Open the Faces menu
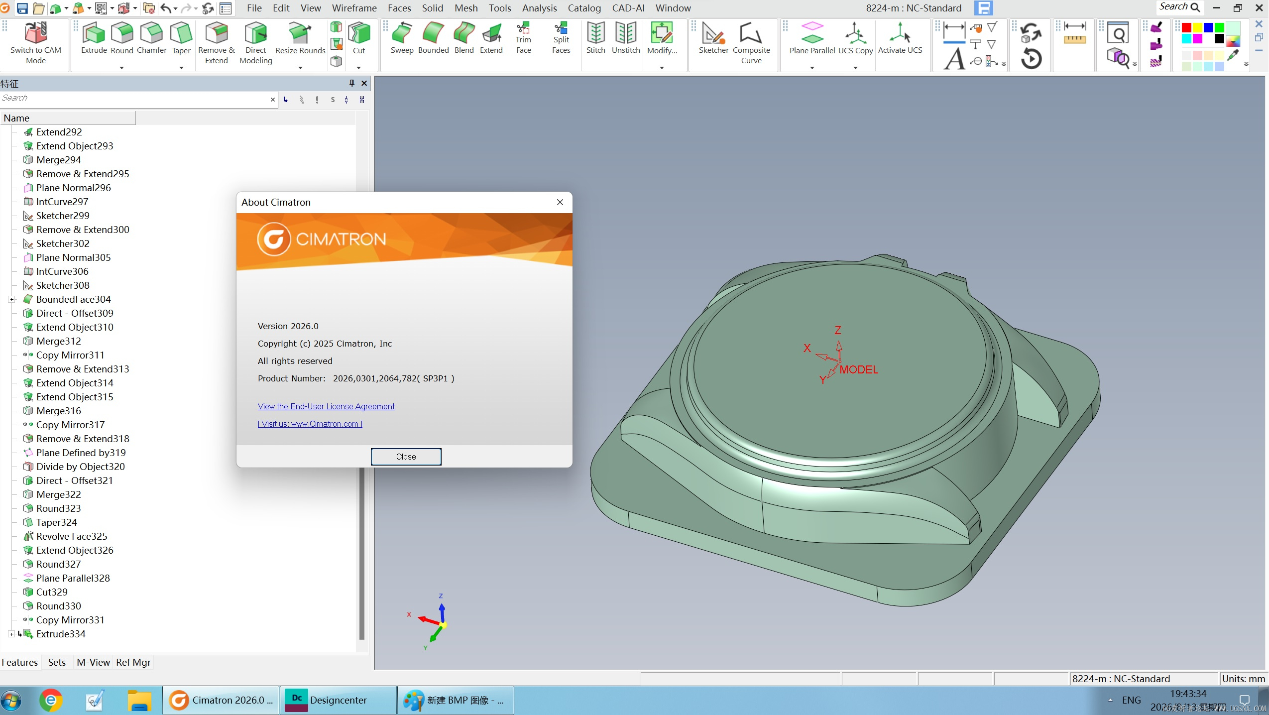The height and width of the screenshot is (715, 1269). click(x=399, y=8)
